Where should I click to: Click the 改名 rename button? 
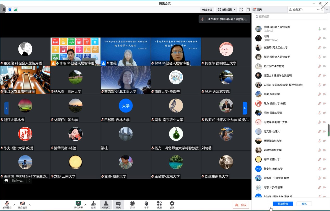tap(304, 204)
